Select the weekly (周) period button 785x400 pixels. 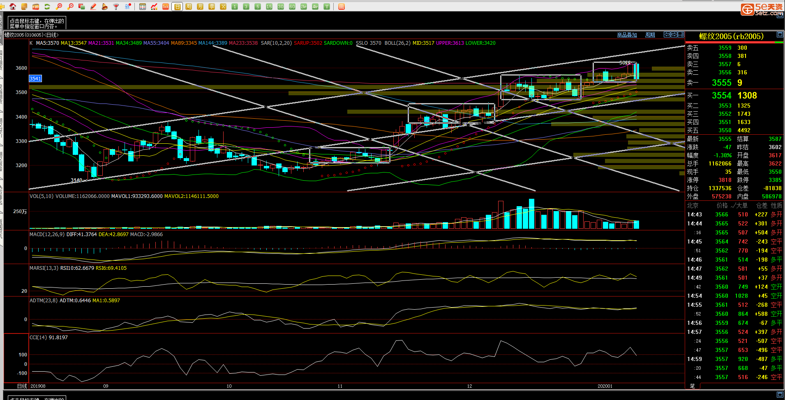click(x=189, y=7)
